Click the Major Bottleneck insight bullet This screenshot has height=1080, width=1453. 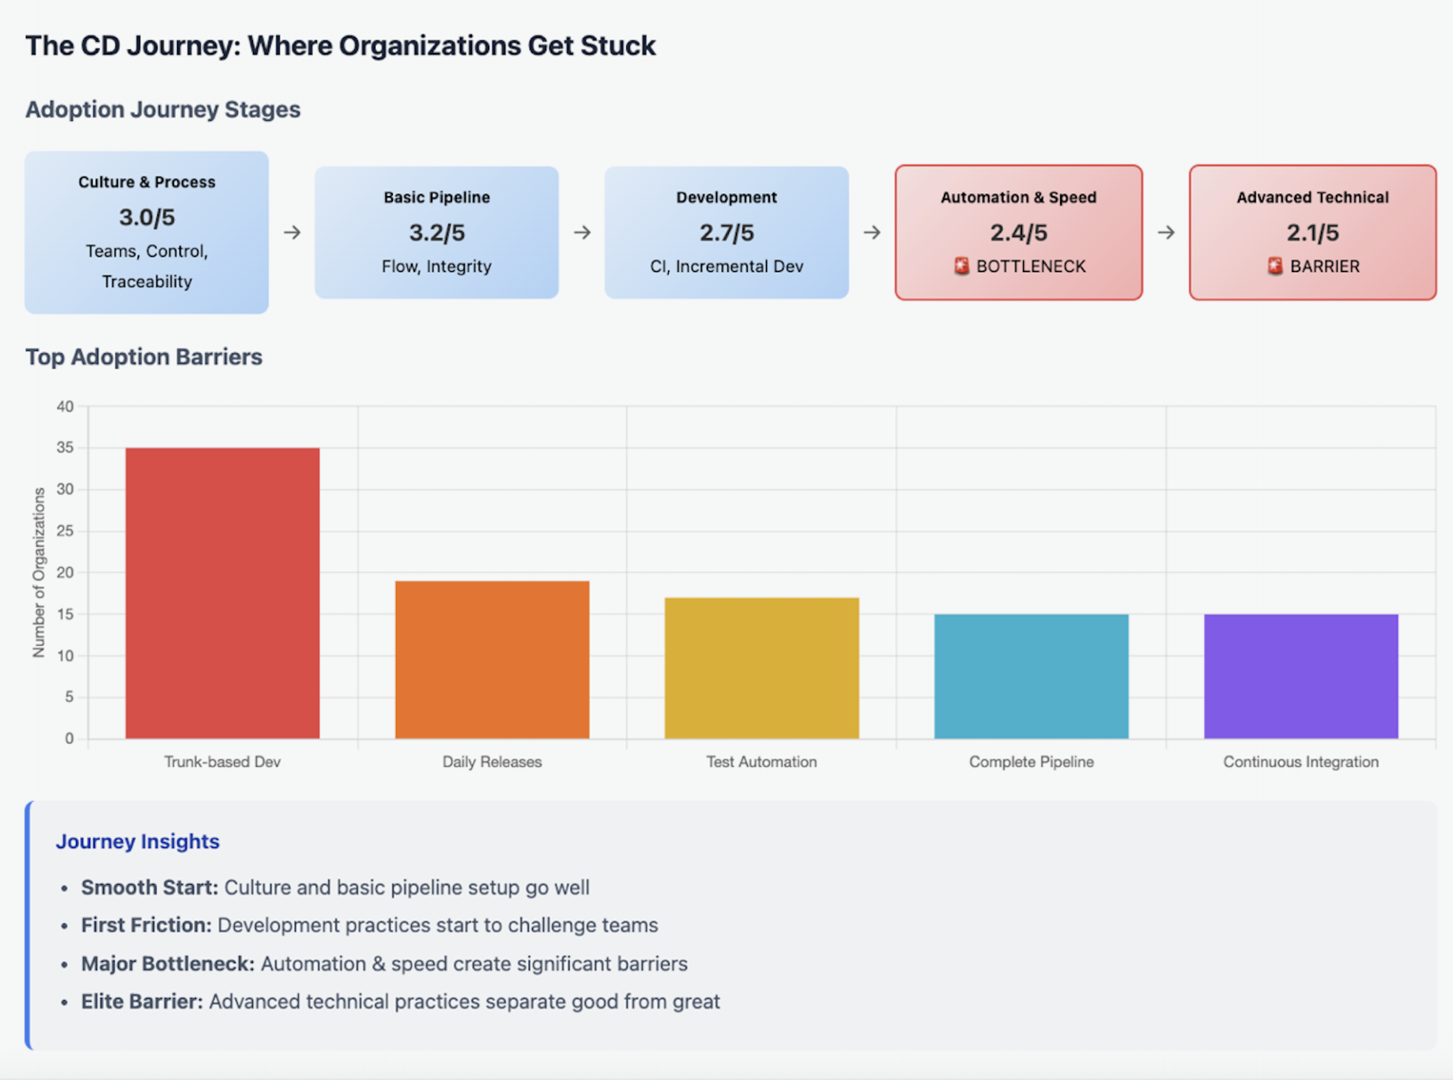pyautogui.click(x=384, y=964)
